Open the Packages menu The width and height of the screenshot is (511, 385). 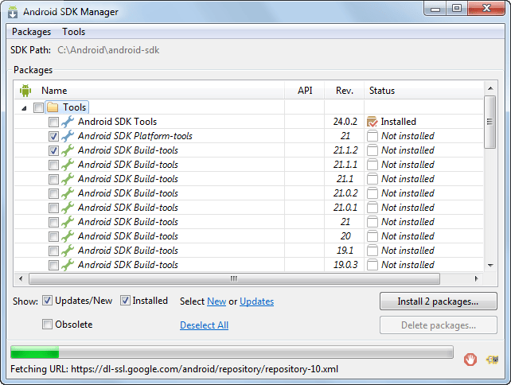pos(31,32)
